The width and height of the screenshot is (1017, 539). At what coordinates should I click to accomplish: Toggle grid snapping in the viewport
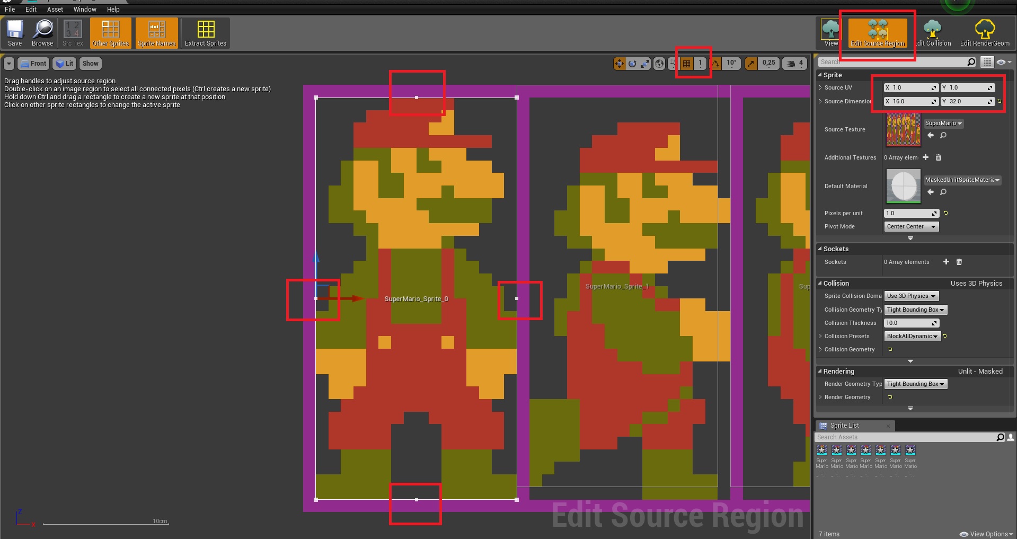click(686, 64)
